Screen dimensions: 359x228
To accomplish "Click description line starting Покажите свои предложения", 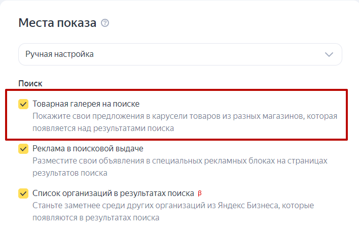I will 185,116.
